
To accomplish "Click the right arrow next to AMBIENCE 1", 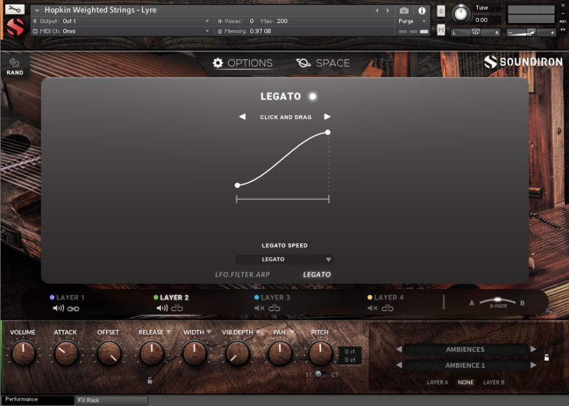I will pos(534,365).
